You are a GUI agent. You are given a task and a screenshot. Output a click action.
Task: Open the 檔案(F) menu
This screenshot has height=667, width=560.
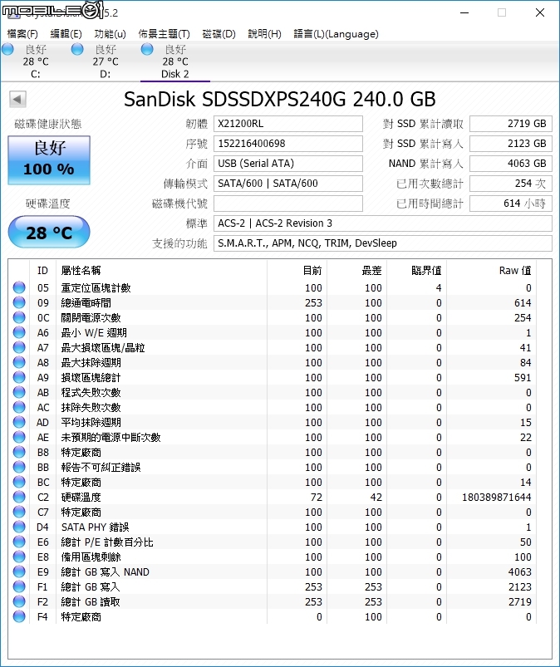(x=22, y=34)
